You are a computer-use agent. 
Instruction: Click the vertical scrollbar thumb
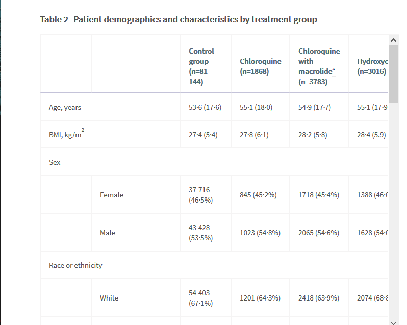(x=393, y=74)
